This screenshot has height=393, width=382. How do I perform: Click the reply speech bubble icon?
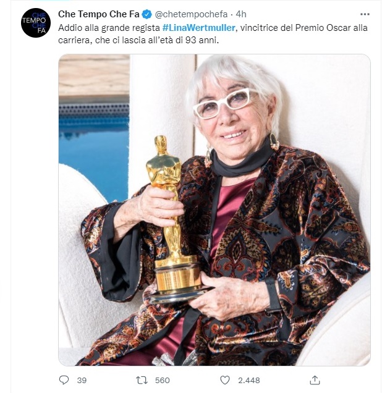pyautogui.click(x=64, y=380)
